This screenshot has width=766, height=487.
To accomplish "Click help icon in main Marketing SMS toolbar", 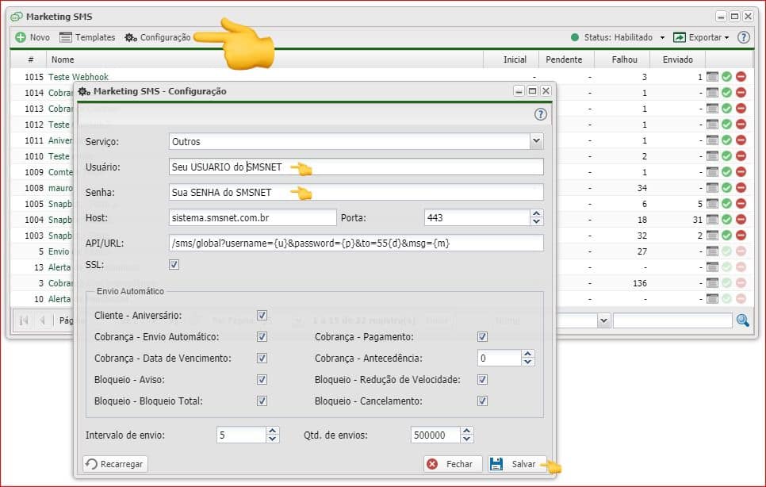I will tap(743, 37).
